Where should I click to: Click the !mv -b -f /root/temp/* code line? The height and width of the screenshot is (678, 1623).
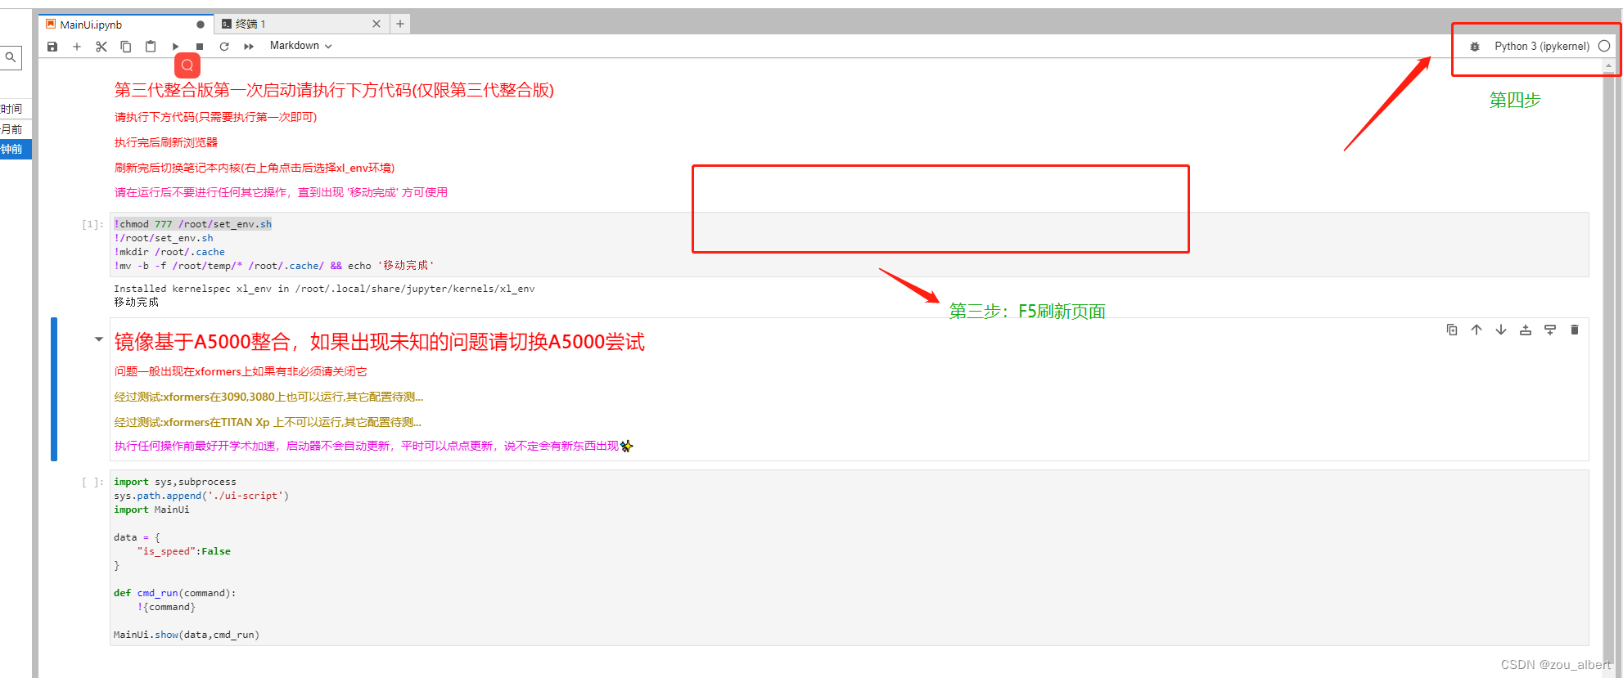pyautogui.click(x=274, y=266)
